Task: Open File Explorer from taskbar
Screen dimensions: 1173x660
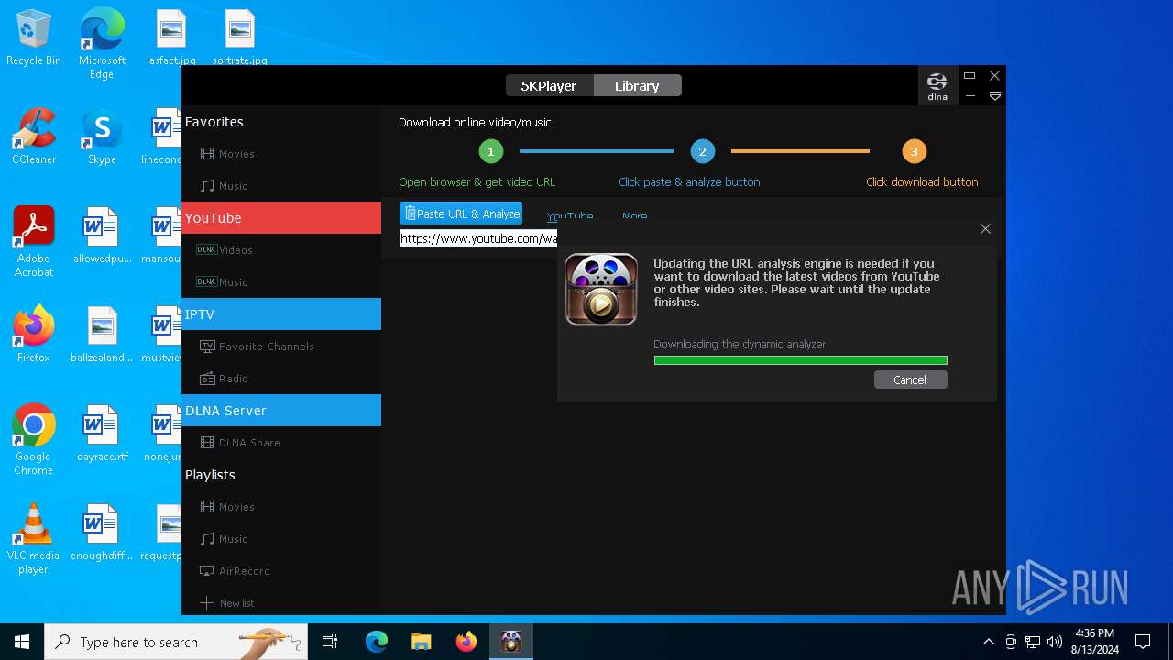Action: [x=421, y=642]
